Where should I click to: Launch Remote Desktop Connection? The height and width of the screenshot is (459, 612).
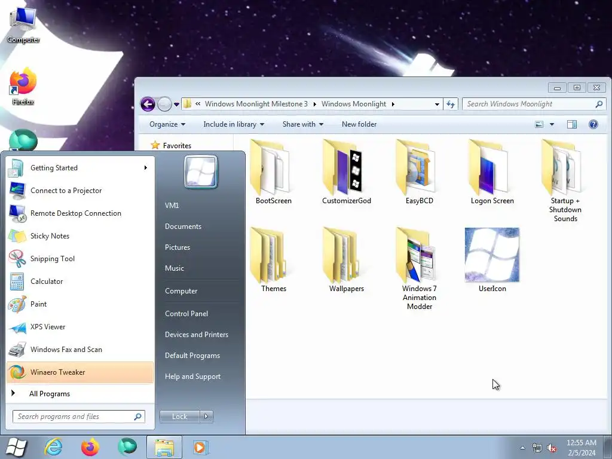[80, 213]
